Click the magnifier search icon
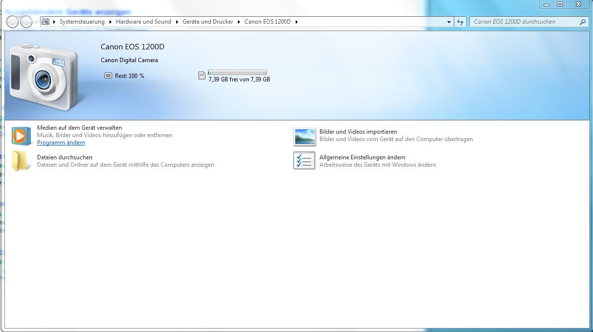Image resolution: width=593 pixels, height=332 pixels. 583,22
